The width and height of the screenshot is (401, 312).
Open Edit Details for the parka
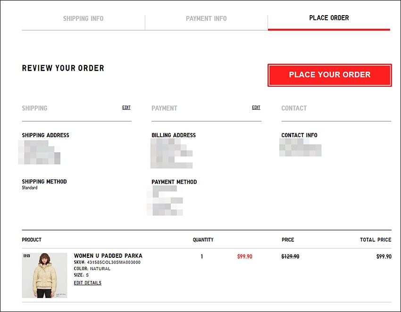tap(87, 283)
